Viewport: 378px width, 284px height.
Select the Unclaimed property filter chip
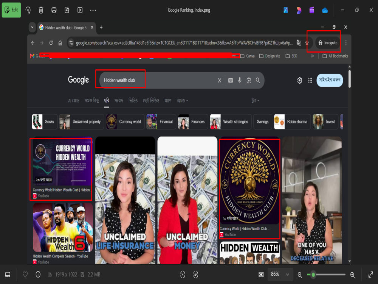pos(82,122)
